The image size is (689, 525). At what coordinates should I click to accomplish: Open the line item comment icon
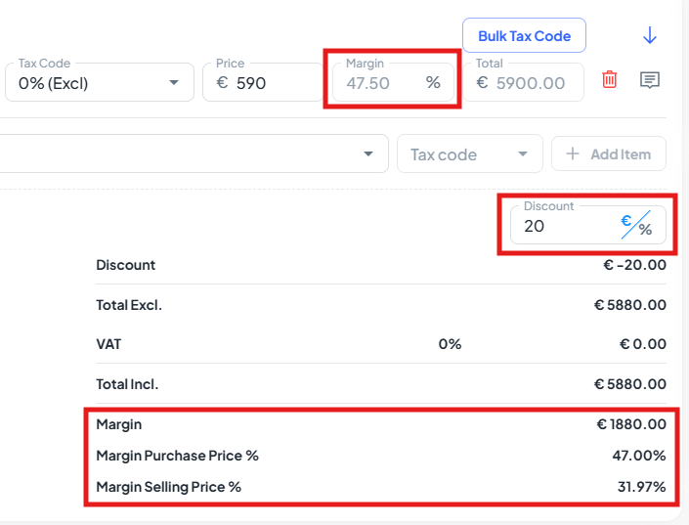[x=650, y=80]
